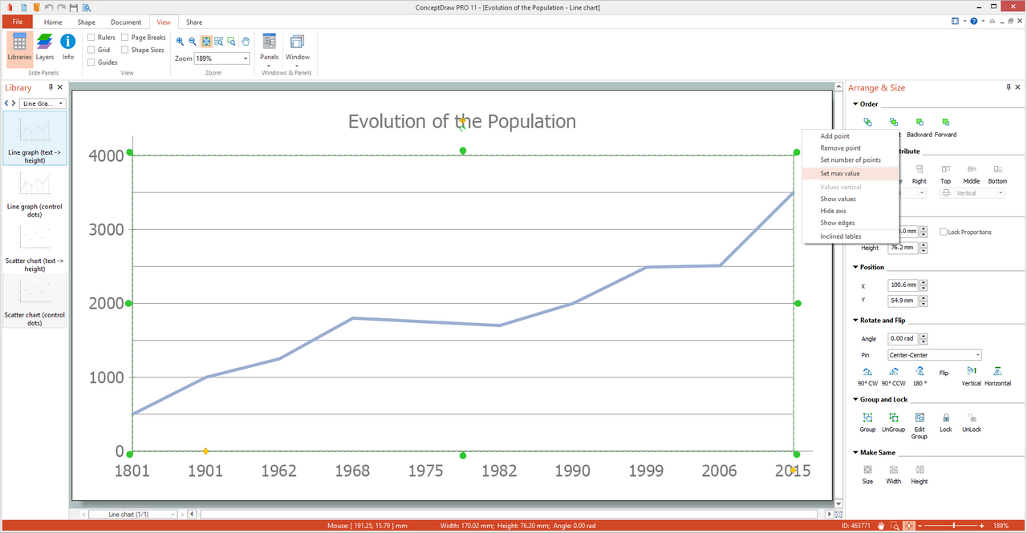Collapse the Rotate and Flip section

tap(855, 321)
